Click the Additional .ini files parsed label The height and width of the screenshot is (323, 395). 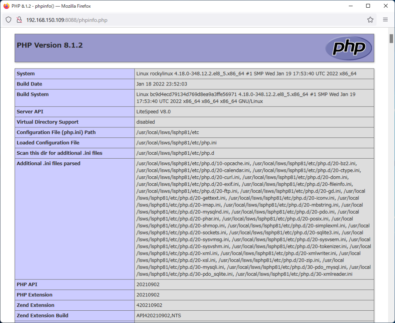tap(49, 164)
